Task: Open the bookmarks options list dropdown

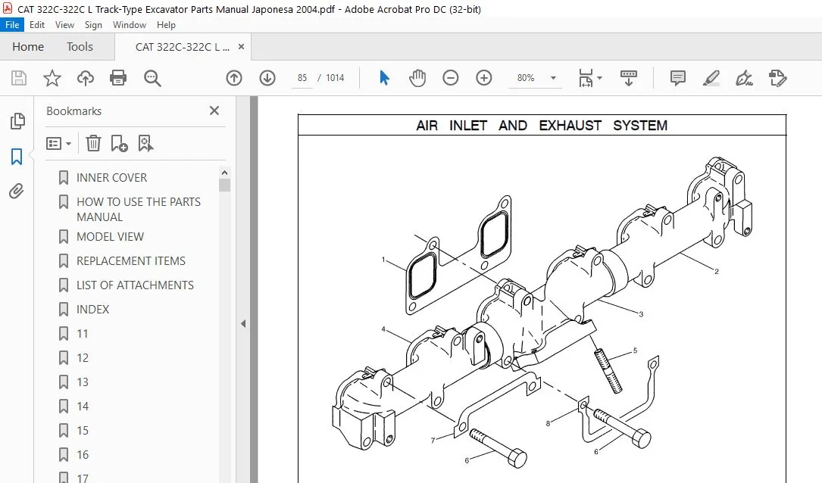Action: coord(59,143)
